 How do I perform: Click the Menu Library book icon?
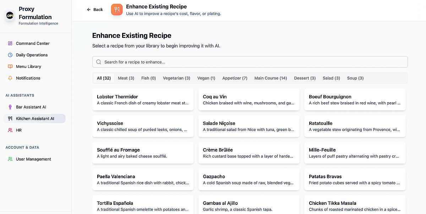coord(10,66)
